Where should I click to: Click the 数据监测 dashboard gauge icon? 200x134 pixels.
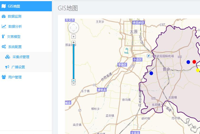4,17
